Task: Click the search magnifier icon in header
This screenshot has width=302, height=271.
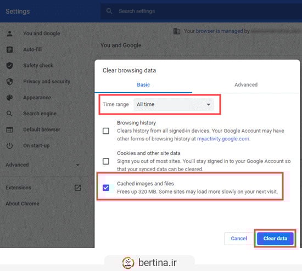Action: 109,11
